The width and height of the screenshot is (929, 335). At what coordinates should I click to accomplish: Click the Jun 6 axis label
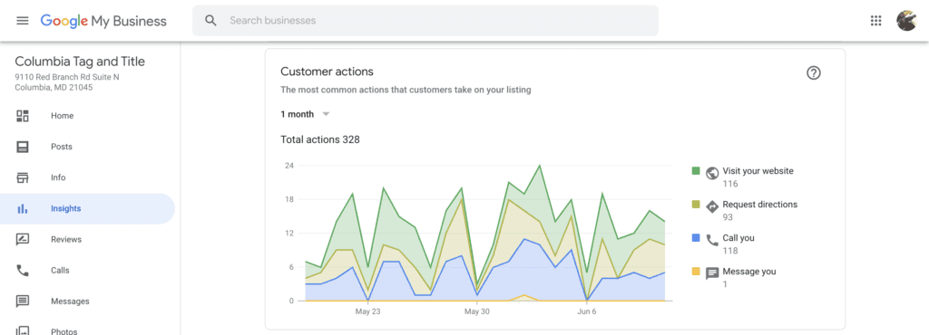pos(587,311)
